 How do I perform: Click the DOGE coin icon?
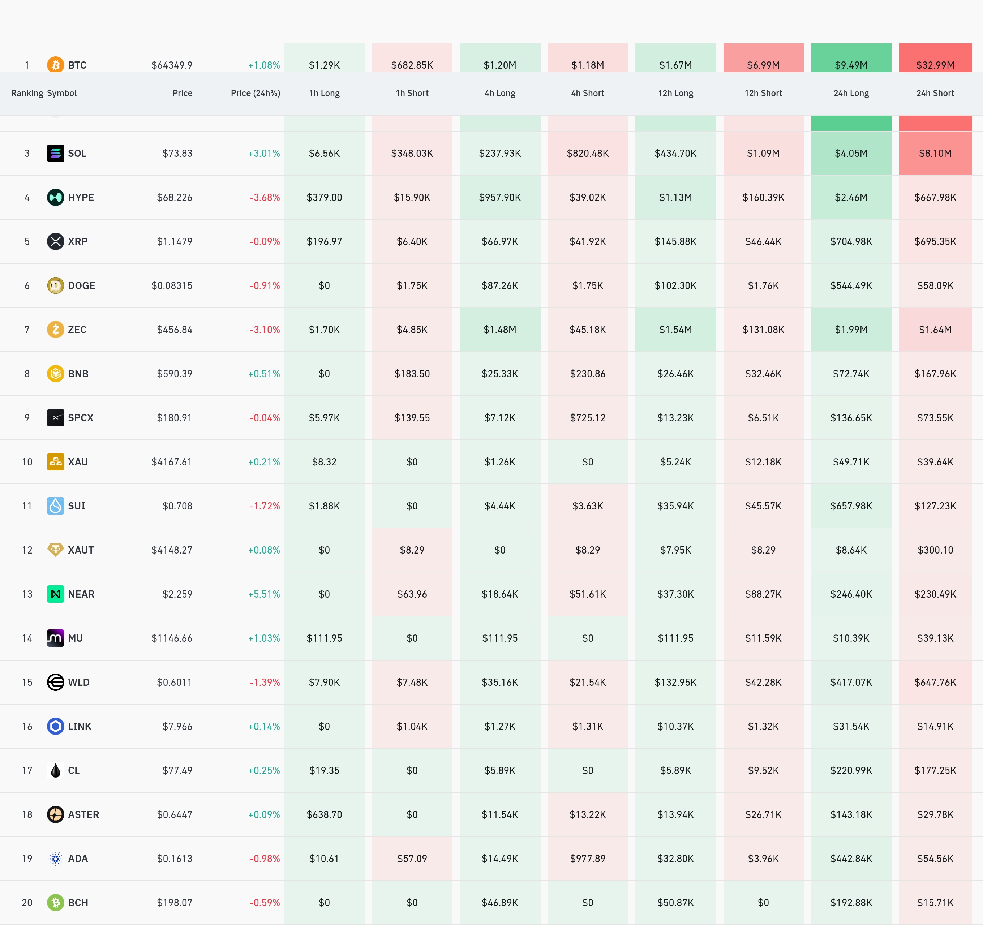pos(55,285)
